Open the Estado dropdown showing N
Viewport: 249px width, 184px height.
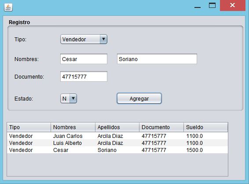click(x=69, y=98)
